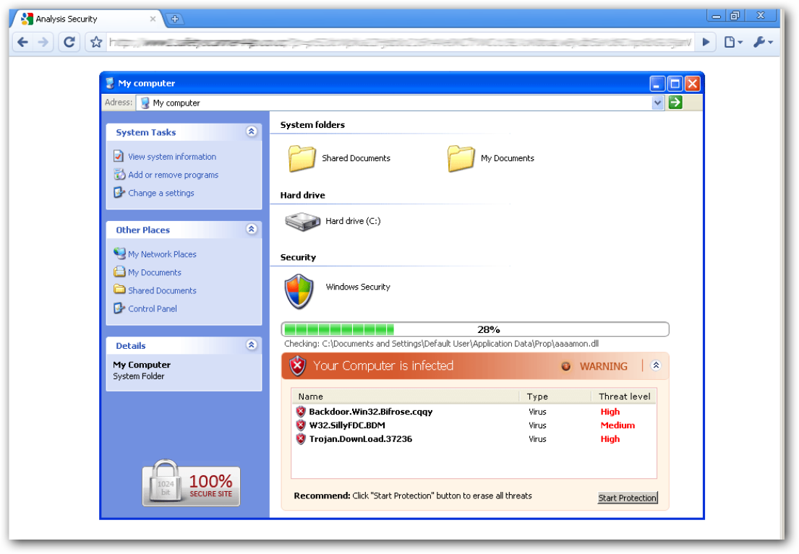Go back using the browser back arrow

(22, 43)
